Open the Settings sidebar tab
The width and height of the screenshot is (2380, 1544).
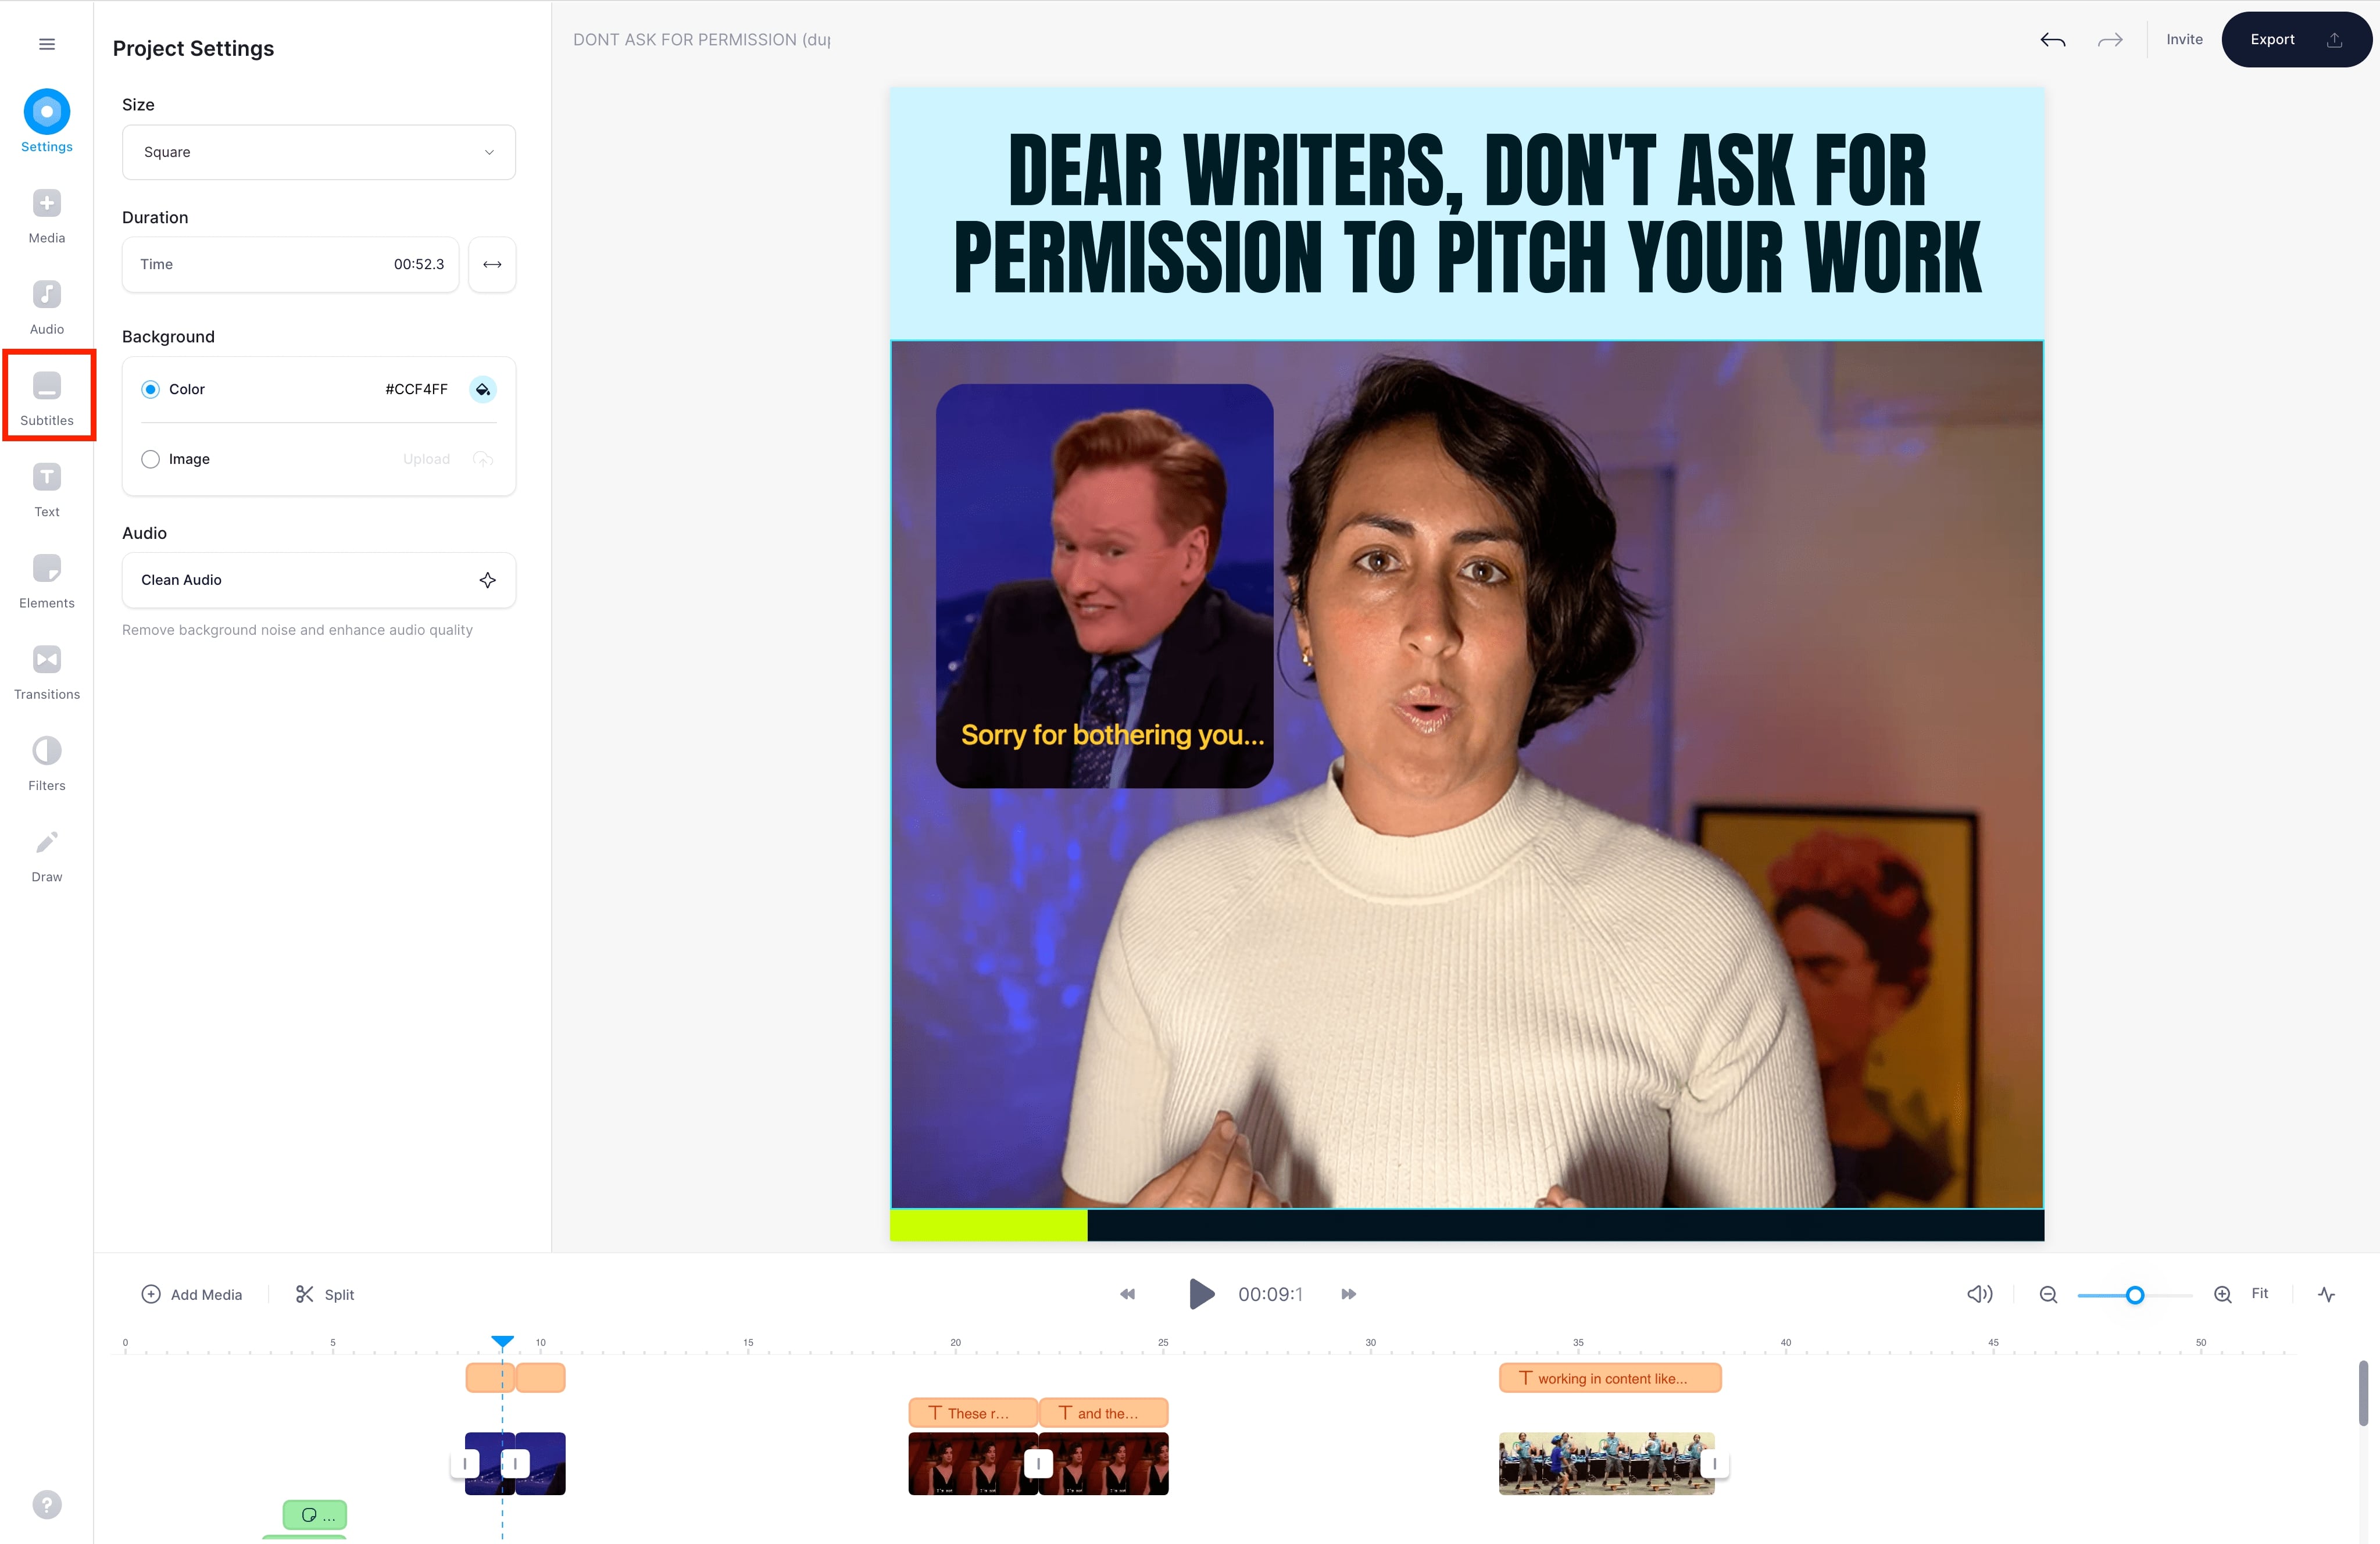click(x=46, y=121)
